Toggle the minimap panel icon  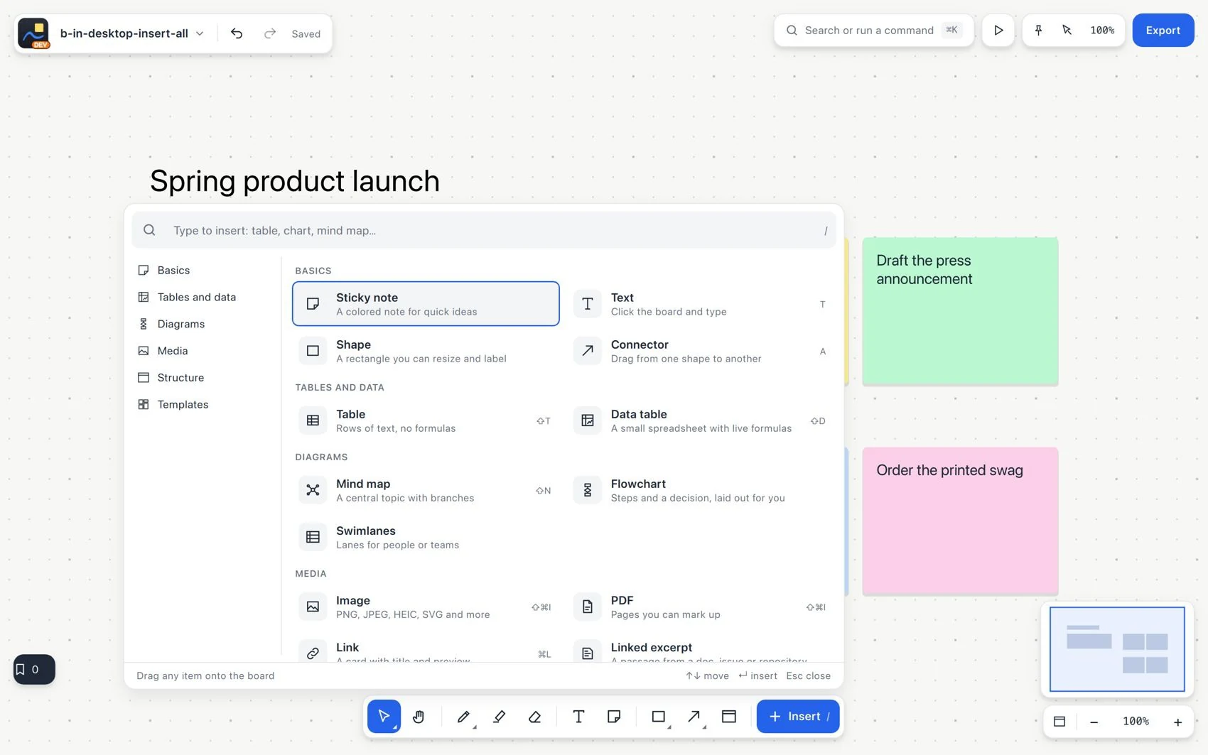(x=1059, y=722)
